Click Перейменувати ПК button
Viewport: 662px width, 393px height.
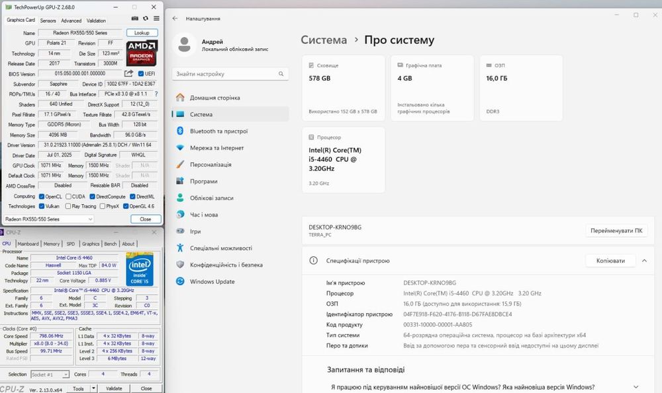[616, 231]
